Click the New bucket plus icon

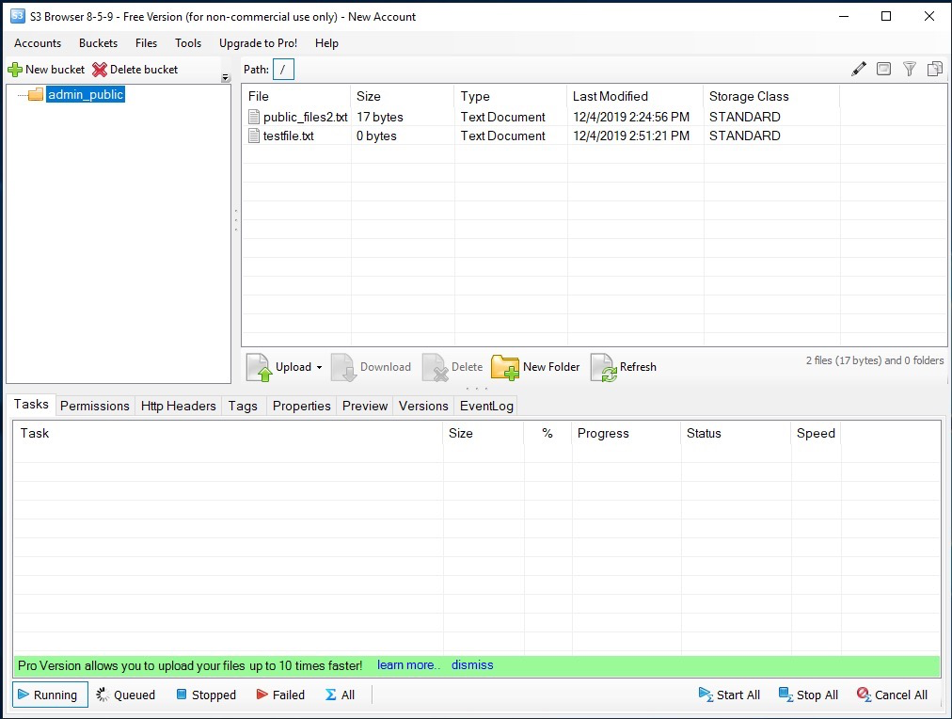14,70
